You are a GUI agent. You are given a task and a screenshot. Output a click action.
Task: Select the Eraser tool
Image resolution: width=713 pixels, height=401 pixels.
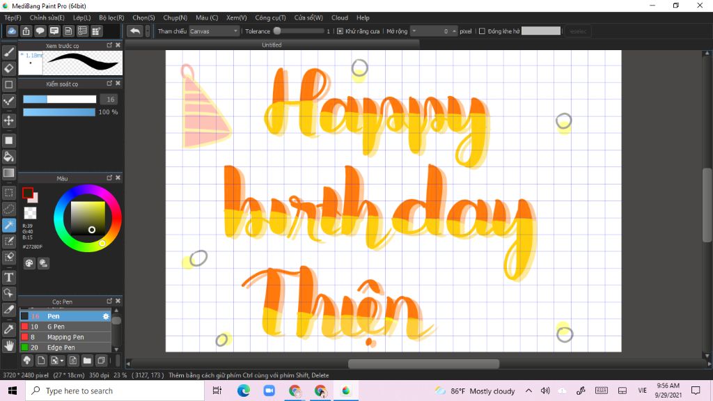8,68
